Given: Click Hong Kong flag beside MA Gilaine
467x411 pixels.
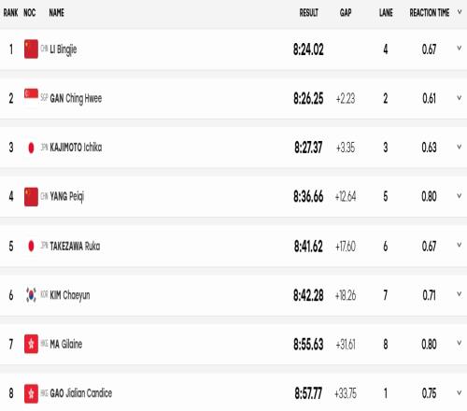Looking at the screenshot, I should [31, 344].
